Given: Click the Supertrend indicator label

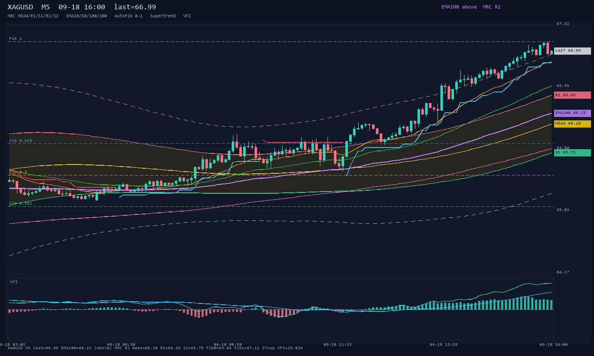Looking at the screenshot, I should click(x=163, y=16).
